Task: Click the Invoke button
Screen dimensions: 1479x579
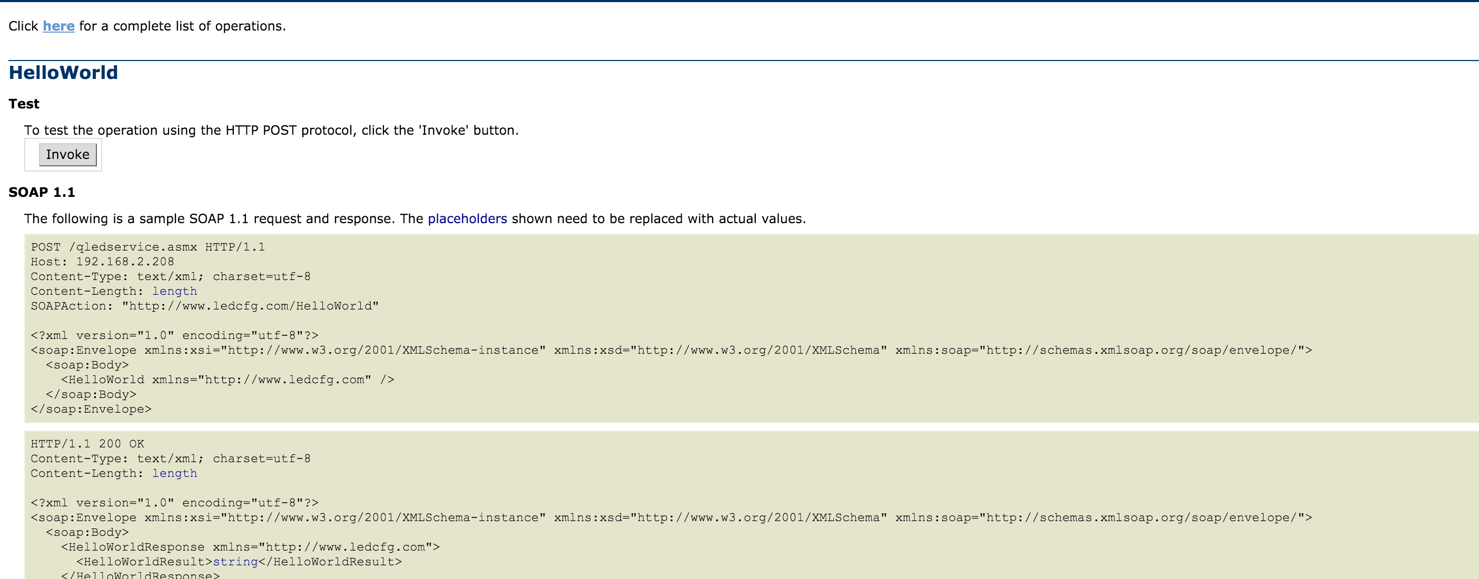Action: click(x=68, y=154)
